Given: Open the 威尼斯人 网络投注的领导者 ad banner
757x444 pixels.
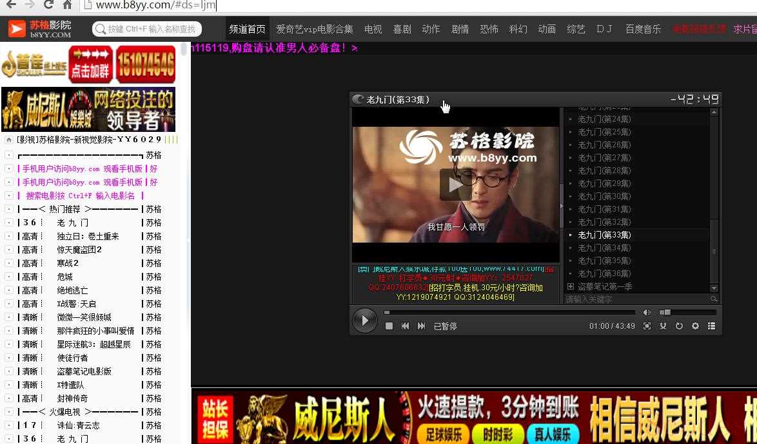Looking at the screenshot, I should [x=88, y=109].
